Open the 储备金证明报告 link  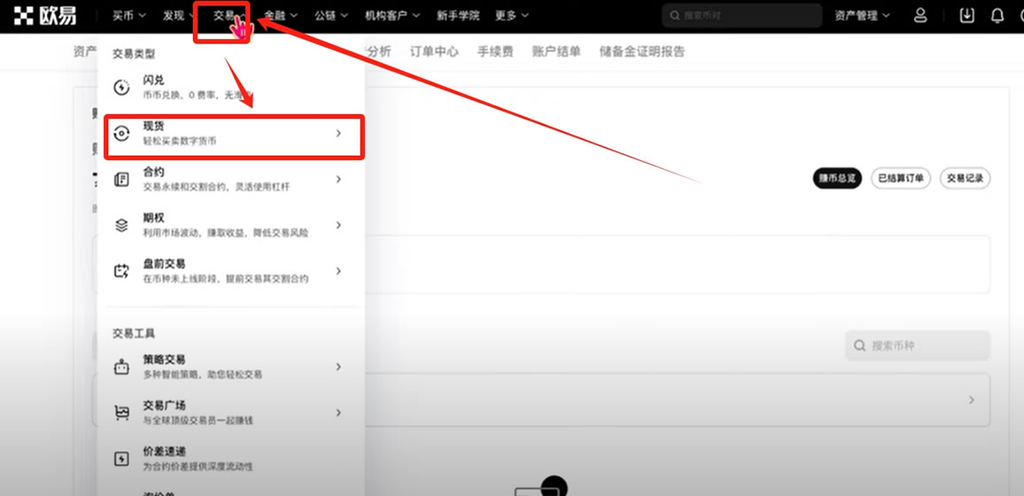642,51
